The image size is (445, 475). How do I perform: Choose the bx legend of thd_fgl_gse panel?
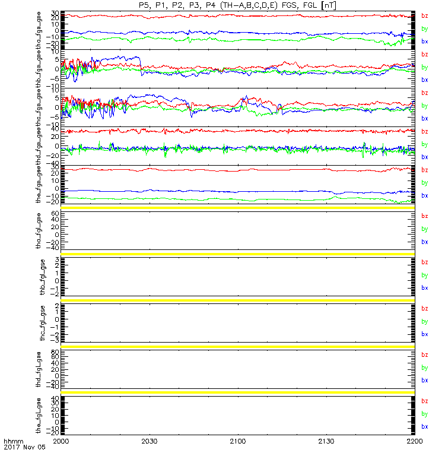pos(425,381)
